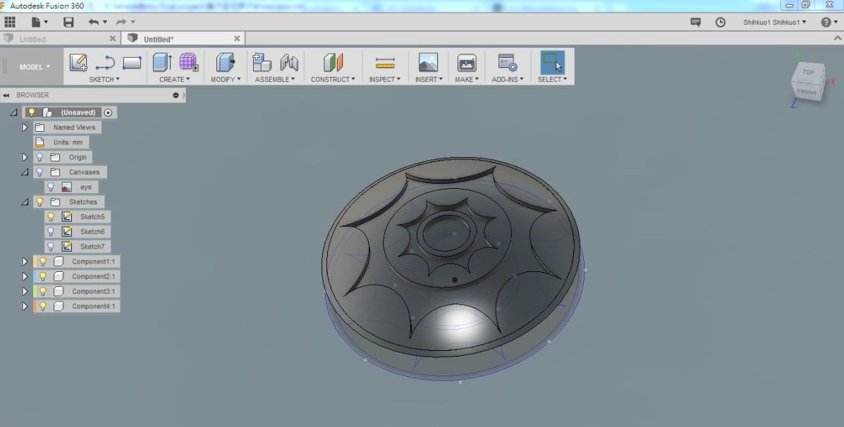Open the comments notification icon

[695, 22]
